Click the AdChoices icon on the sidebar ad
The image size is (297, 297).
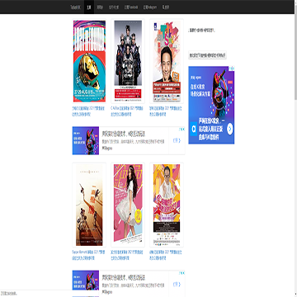[x=232, y=68]
